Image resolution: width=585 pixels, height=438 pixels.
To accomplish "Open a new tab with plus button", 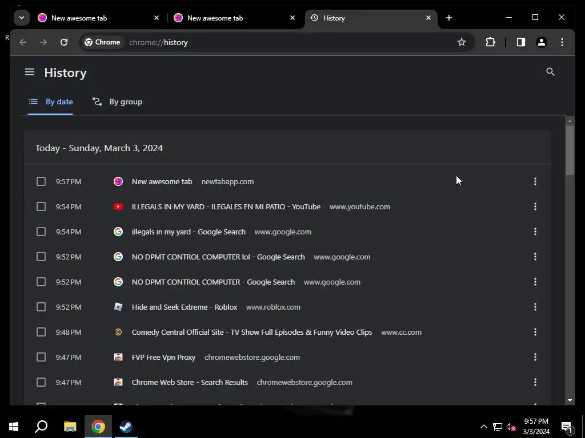I will coord(449,18).
